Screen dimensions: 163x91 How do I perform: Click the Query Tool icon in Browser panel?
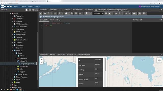pyautogui.click(x=26, y=10)
